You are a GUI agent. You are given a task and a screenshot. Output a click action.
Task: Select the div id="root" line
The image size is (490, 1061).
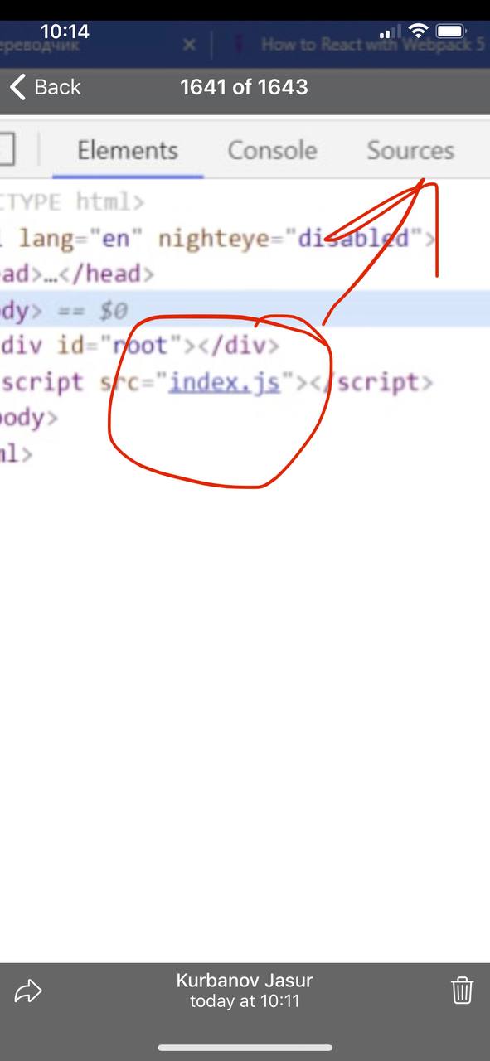coord(140,345)
